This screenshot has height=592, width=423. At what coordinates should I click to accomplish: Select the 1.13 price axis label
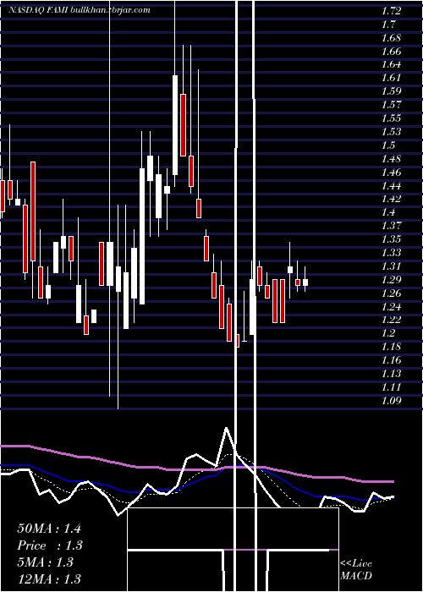pyautogui.click(x=391, y=374)
